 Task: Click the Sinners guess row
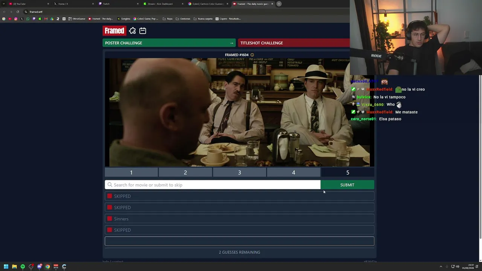point(239,219)
